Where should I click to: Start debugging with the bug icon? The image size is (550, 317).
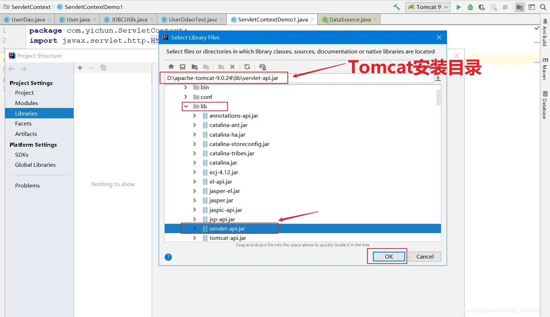coord(470,7)
